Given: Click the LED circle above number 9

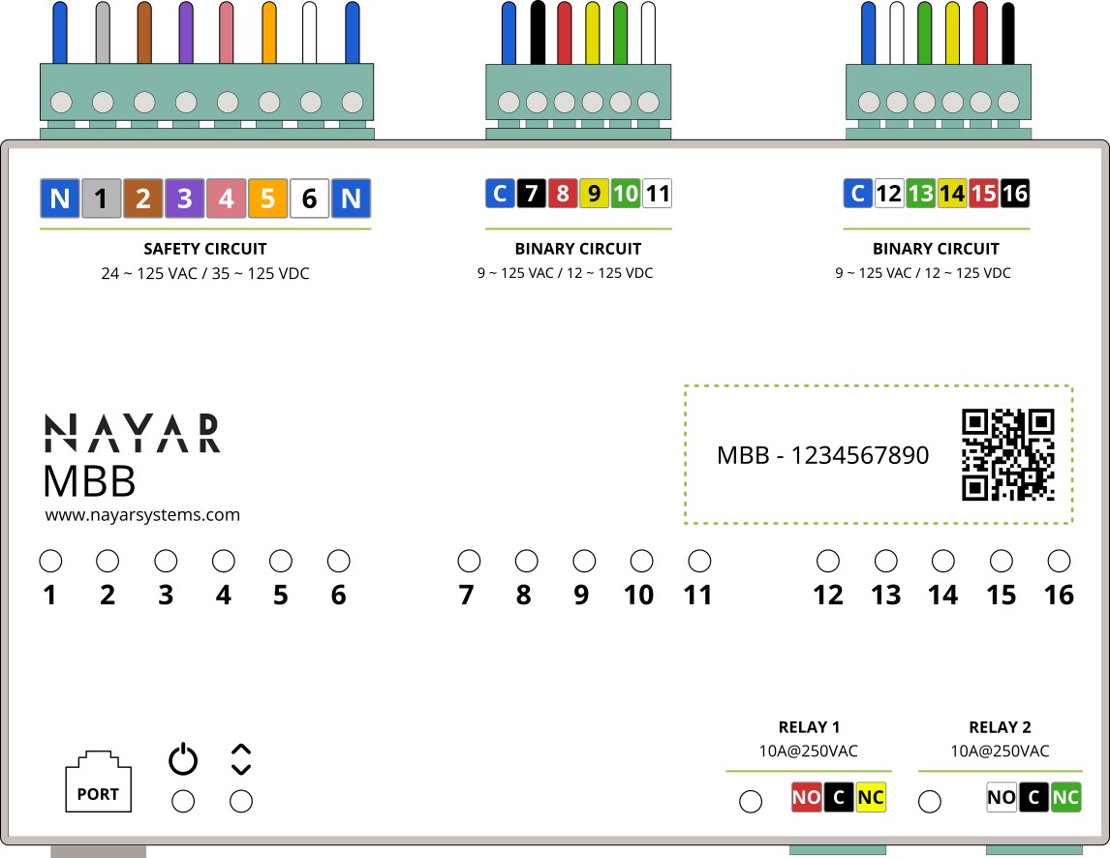Looking at the screenshot, I should tap(584, 561).
